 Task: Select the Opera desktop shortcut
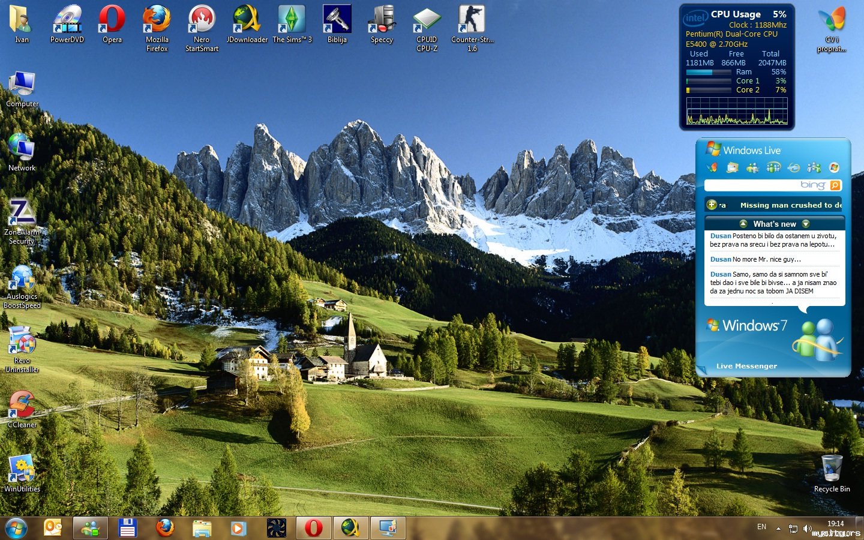click(112, 24)
